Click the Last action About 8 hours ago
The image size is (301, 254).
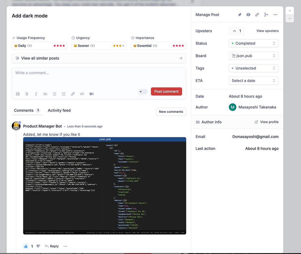pyautogui.click(x=262, y=149)
